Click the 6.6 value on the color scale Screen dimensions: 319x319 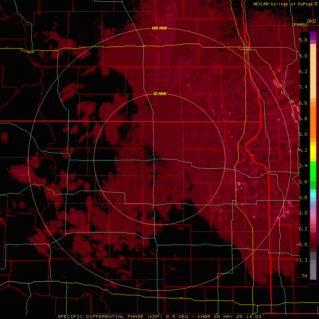tap(303, 103)
